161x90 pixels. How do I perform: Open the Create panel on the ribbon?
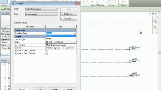[111, 5]
